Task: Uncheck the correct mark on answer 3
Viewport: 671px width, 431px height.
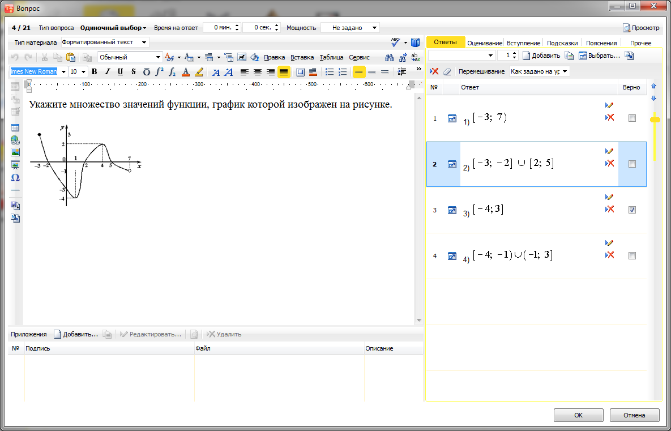Action: pyautogui.click(x=632, y=210)
